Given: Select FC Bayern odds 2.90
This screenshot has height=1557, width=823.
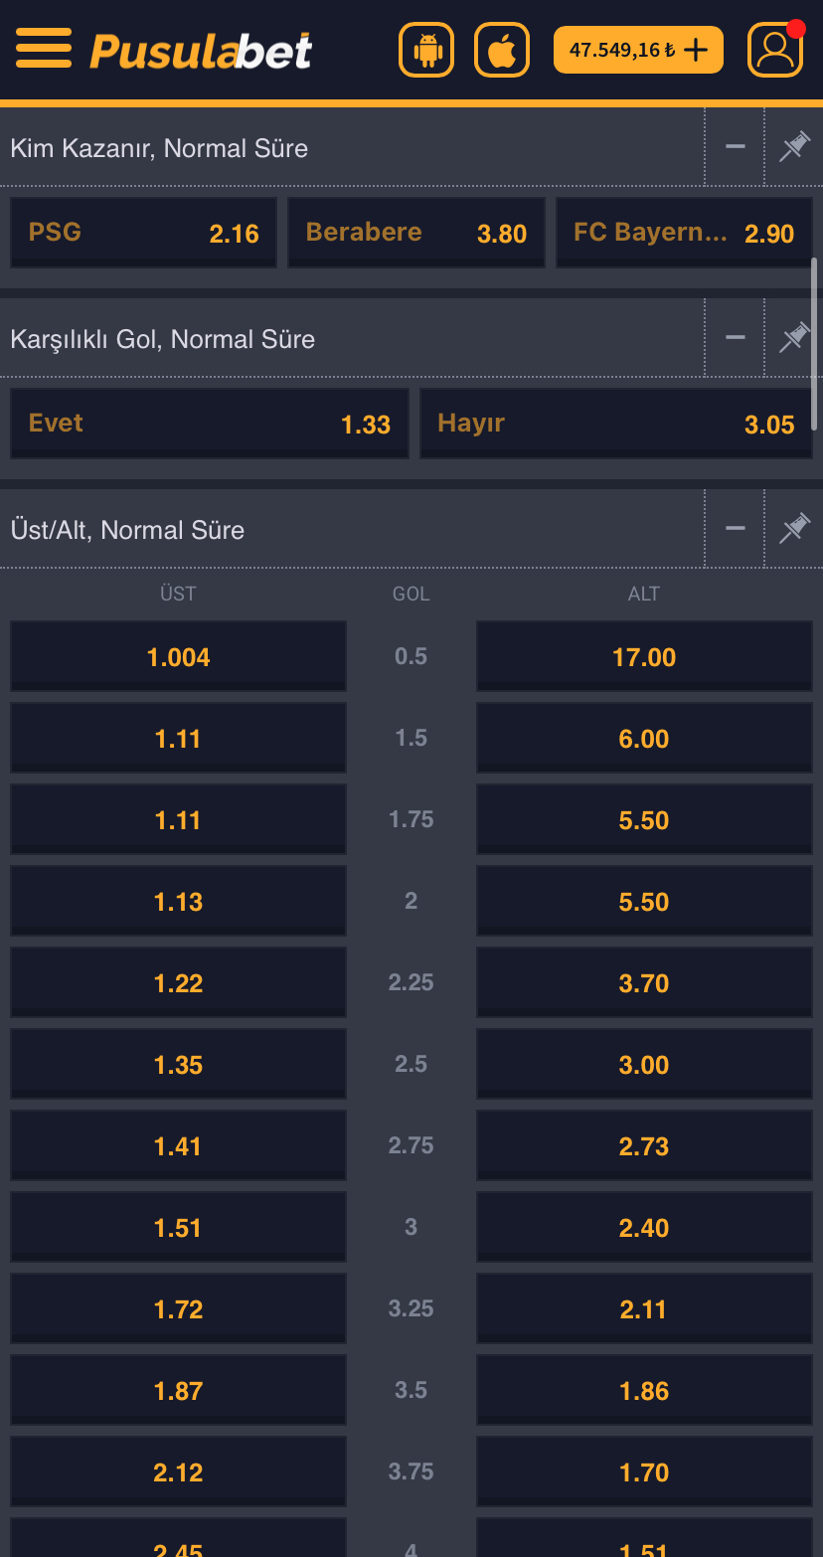Looking at the screenshot, I should [x=684, y=233].
